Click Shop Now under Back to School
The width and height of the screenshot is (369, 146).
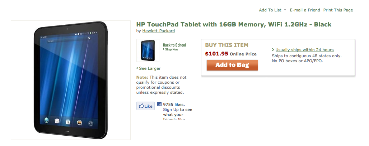coord(172,49)
